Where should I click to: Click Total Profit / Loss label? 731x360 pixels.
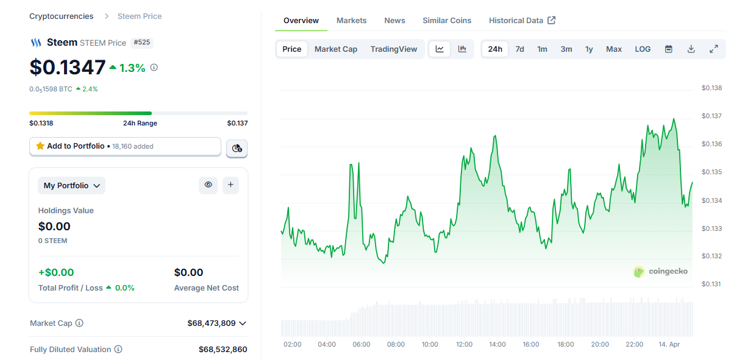(70, 288)
